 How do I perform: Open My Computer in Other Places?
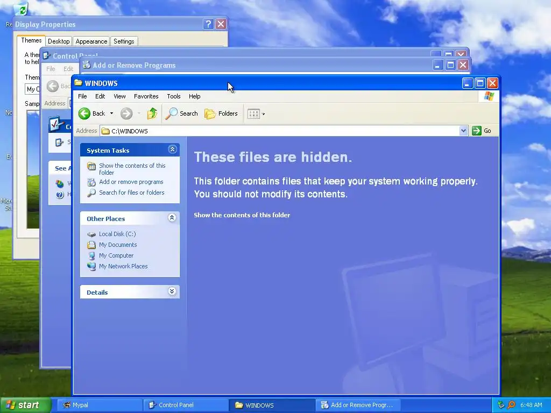pyautogui.click(x=116, y=255)
